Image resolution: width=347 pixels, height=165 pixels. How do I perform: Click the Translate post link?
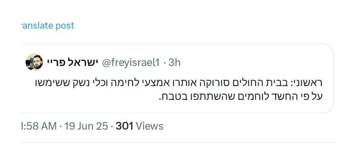coord(48,26)
